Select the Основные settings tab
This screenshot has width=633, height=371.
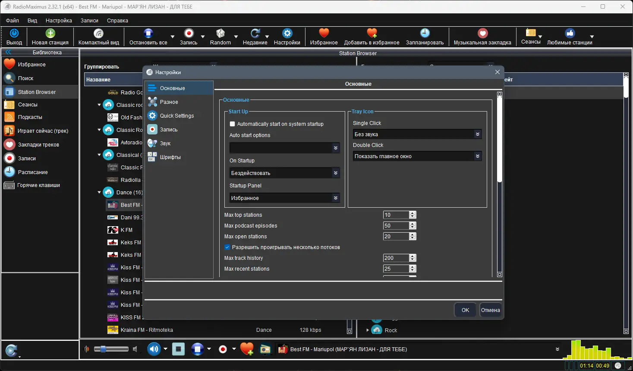[179, 88]
